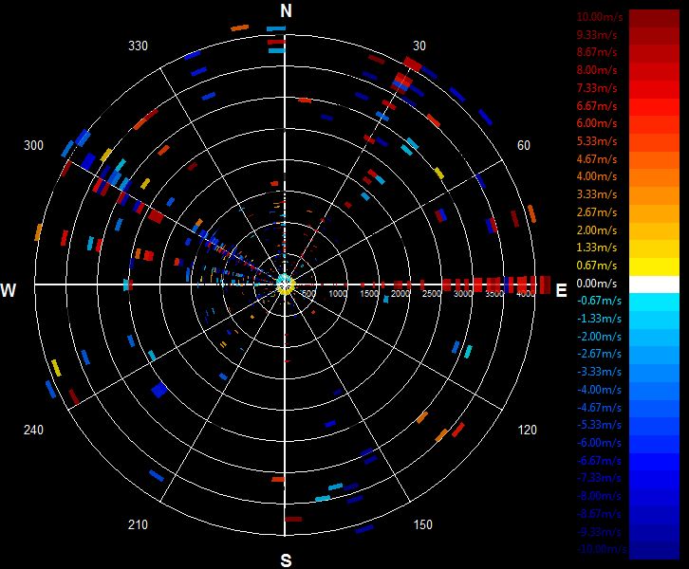Click the 2500 range ring label

pos(431,294)
